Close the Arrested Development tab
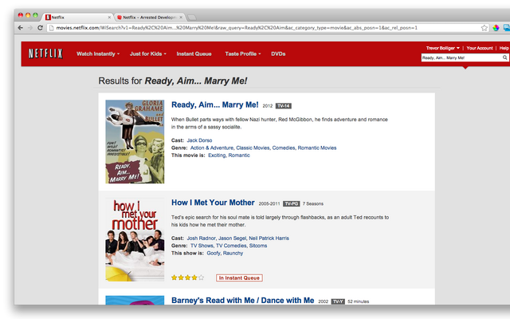This screenshot has width=510, height=319. 181,18
